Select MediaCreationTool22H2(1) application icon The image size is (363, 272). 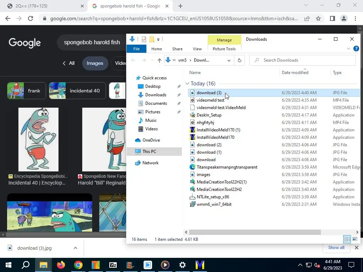(x=192, y=182)
